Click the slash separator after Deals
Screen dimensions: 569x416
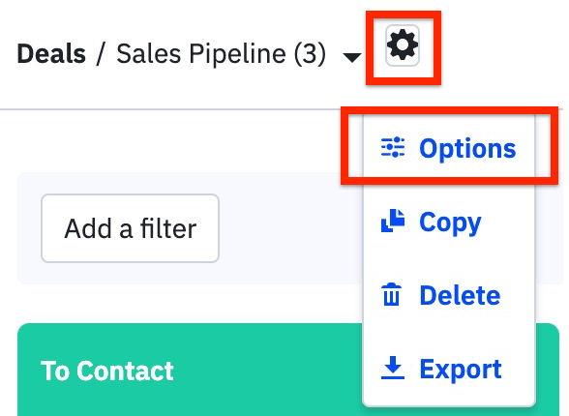(x=101, y=54)
